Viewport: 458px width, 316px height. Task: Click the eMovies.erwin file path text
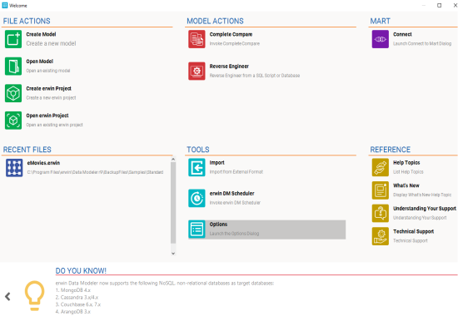(x=95, y=172)
